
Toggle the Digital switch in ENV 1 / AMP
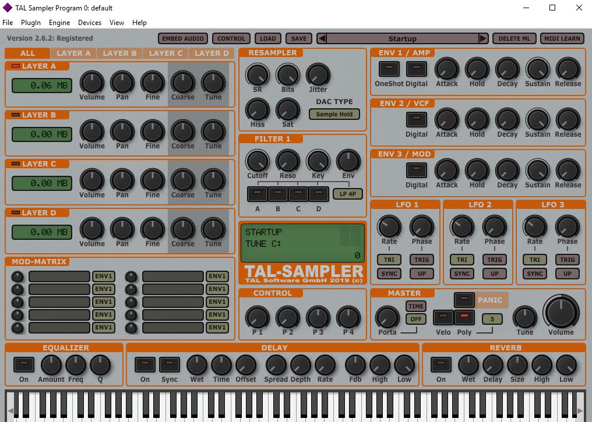417,69
